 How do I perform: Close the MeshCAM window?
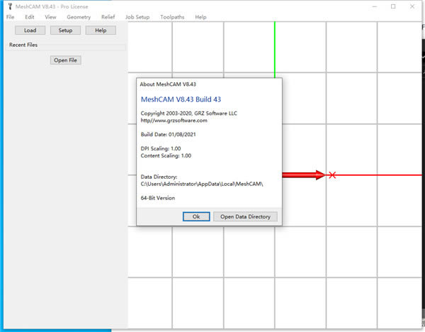pyautogui.click(x=412, y=6)
